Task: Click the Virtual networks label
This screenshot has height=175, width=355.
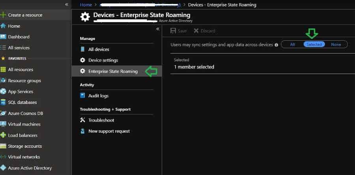Action: tap(24, 157)
